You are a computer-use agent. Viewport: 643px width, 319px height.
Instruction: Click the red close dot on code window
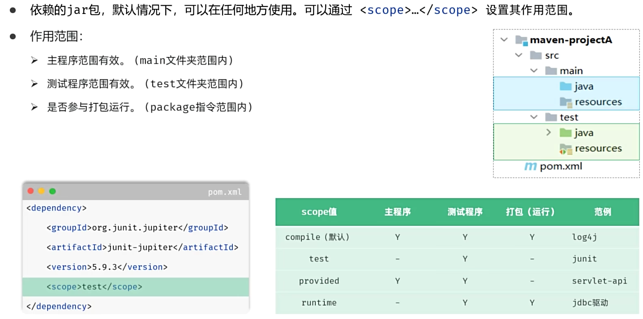[30, 191]
